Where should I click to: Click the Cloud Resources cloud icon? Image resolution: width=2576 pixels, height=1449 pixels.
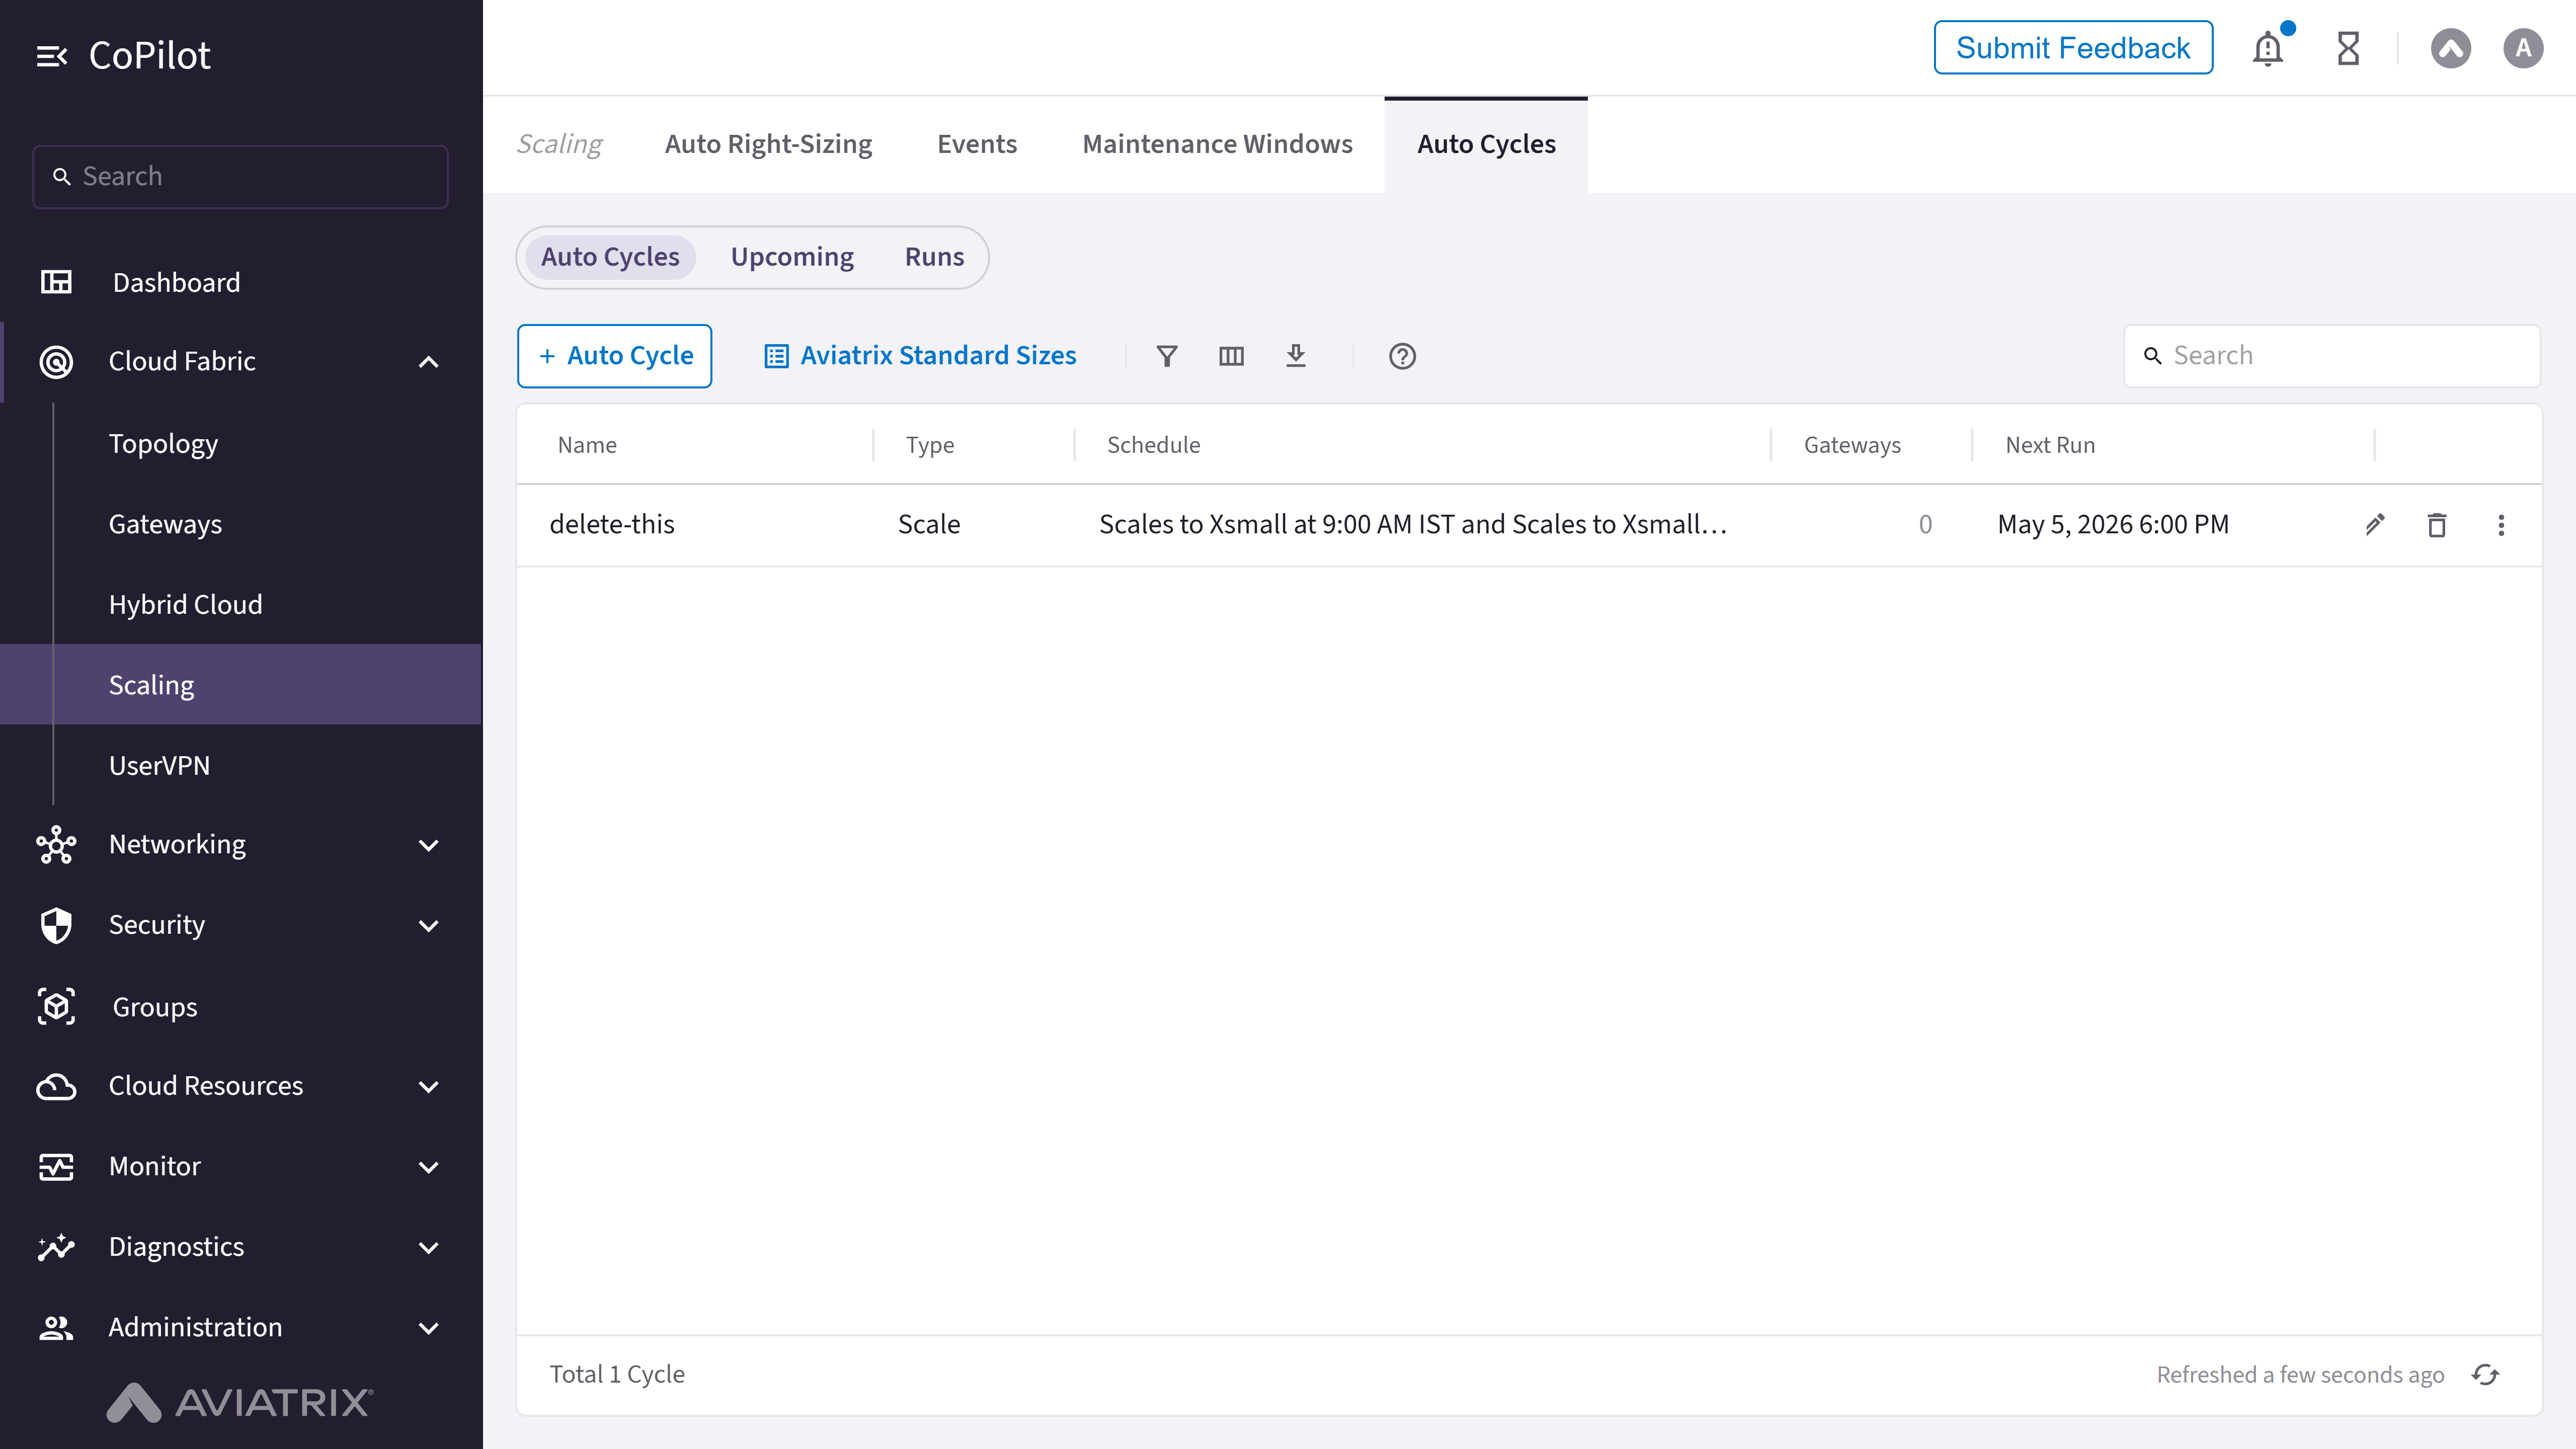pos(56,1086)
